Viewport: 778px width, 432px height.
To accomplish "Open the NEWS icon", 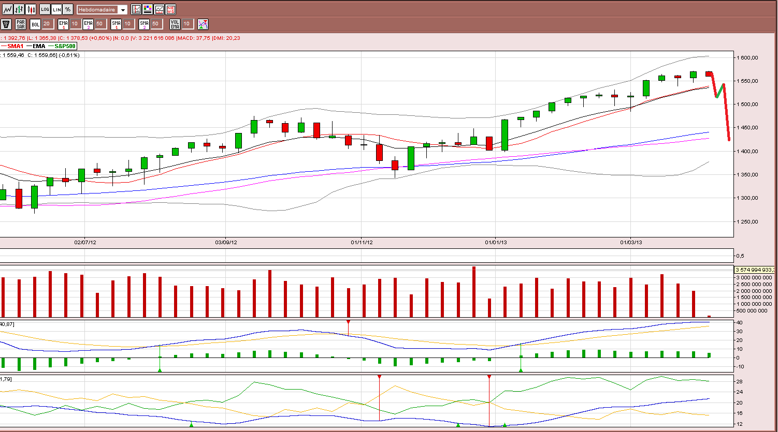I will [170, 9].
